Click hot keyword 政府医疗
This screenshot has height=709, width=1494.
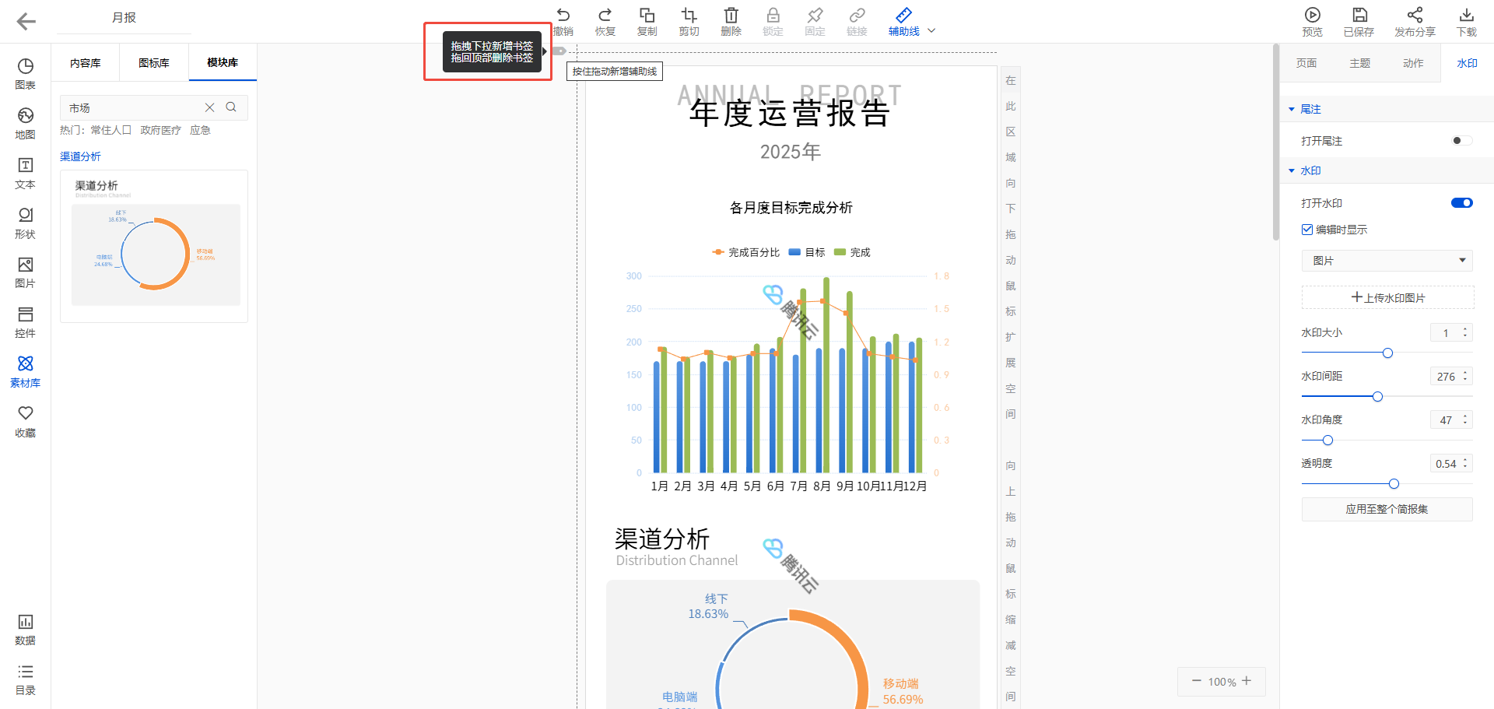click(160, 130)
